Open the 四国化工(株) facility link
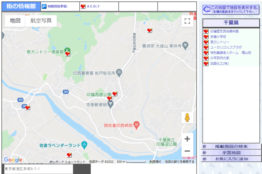The width and height of the screenshot is (262, 174). [219, 63]
